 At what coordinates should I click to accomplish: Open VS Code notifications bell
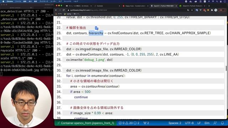pyautogui.click(x=222, y=123)
